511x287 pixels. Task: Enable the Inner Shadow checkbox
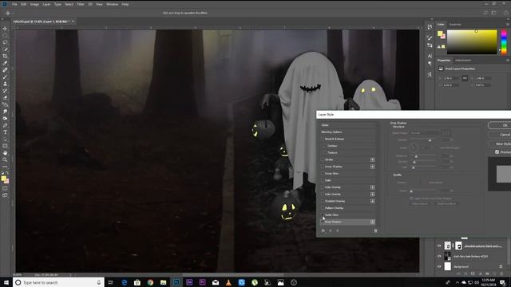pos(323,167)
